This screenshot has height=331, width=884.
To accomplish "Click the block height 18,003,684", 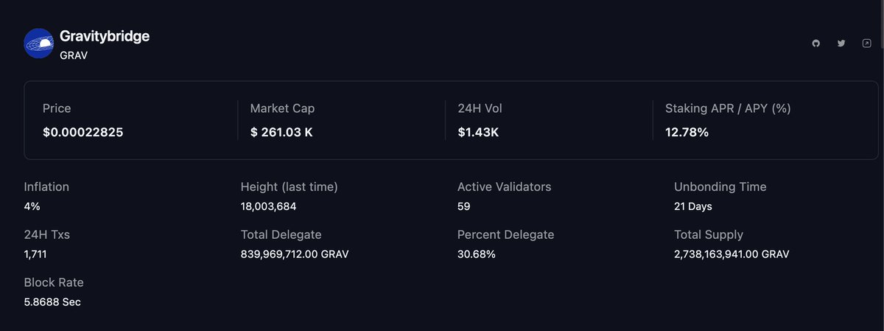I will [x=269, y=206].
